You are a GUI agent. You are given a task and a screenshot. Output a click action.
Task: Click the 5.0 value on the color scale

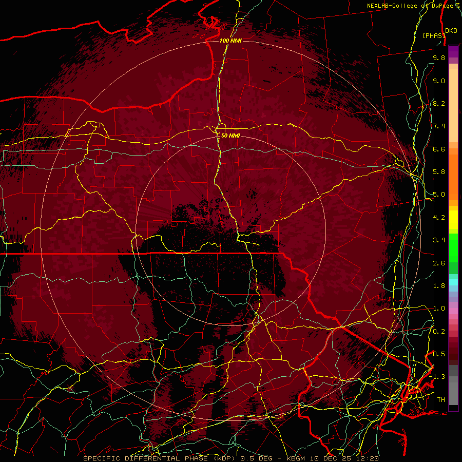[439, 195]
